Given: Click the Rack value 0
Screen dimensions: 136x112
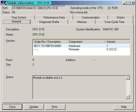Looking at the screenshot, I should point(33,60).
